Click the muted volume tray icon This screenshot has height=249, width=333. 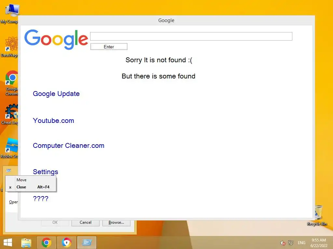pos(283,243)
